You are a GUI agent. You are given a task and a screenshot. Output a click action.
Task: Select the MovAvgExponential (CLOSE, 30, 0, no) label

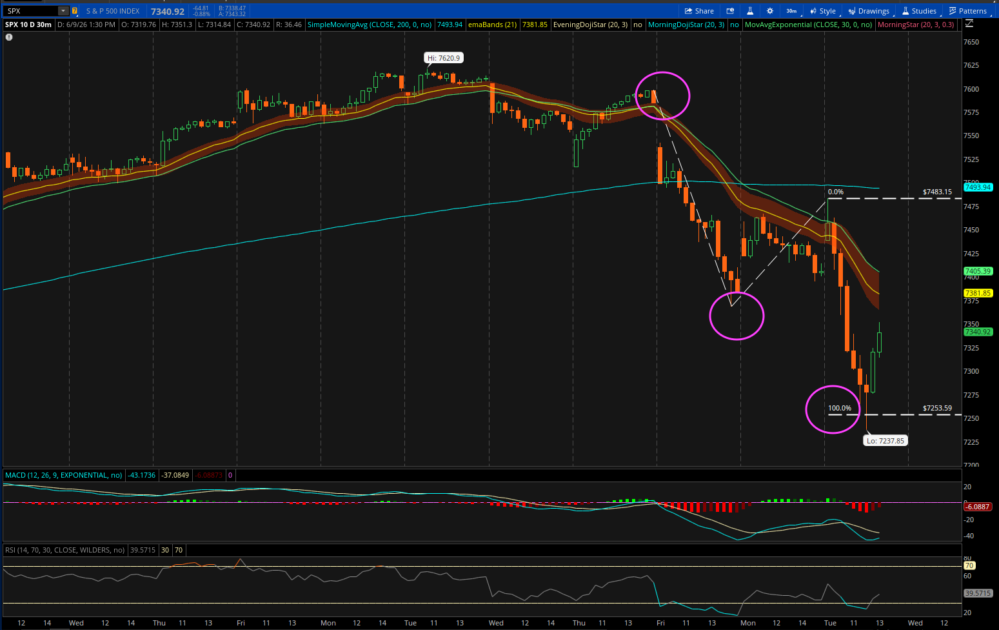808,25
